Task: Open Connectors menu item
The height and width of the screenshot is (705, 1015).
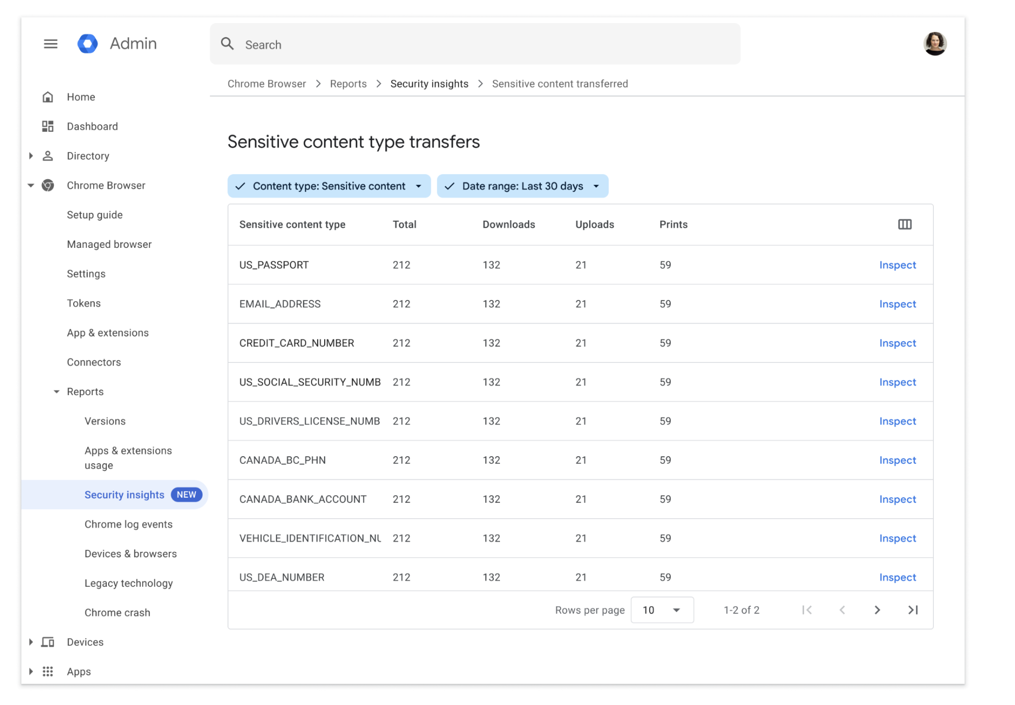Action: 94,362
